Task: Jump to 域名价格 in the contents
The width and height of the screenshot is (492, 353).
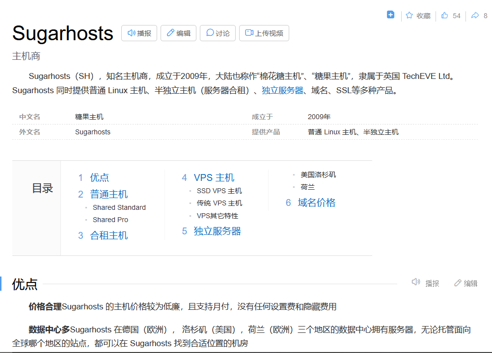Action: coord(316,202)
